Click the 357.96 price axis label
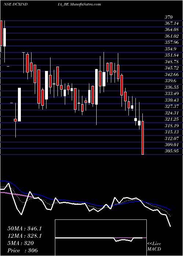The image size is (183, 256). 171,43
